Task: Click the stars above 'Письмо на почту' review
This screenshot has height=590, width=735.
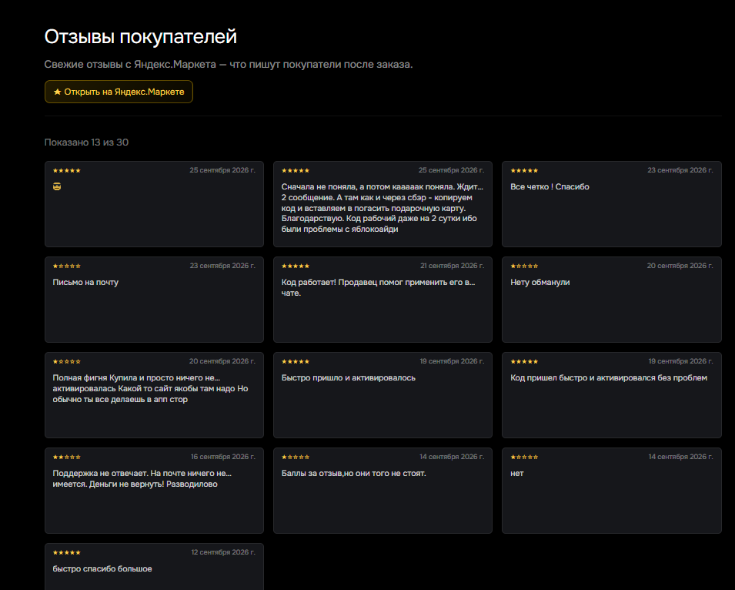Action: (x=66, y=267)
